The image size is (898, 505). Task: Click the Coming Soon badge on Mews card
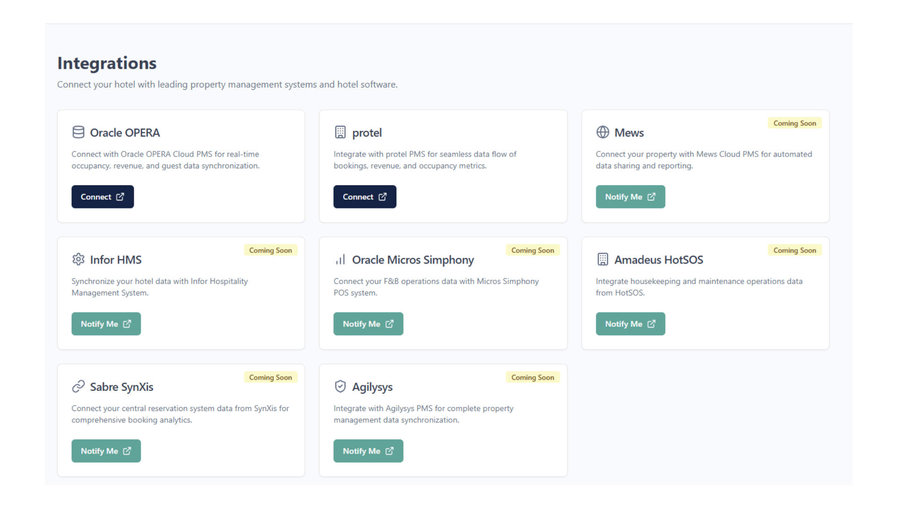pyautogui.click(x=795, y=123)
